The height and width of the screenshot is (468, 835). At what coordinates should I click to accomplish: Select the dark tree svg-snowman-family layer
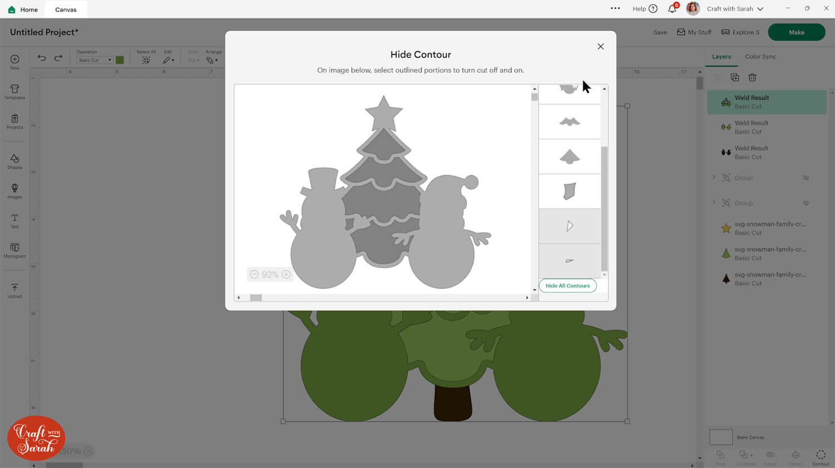[767, 279]
